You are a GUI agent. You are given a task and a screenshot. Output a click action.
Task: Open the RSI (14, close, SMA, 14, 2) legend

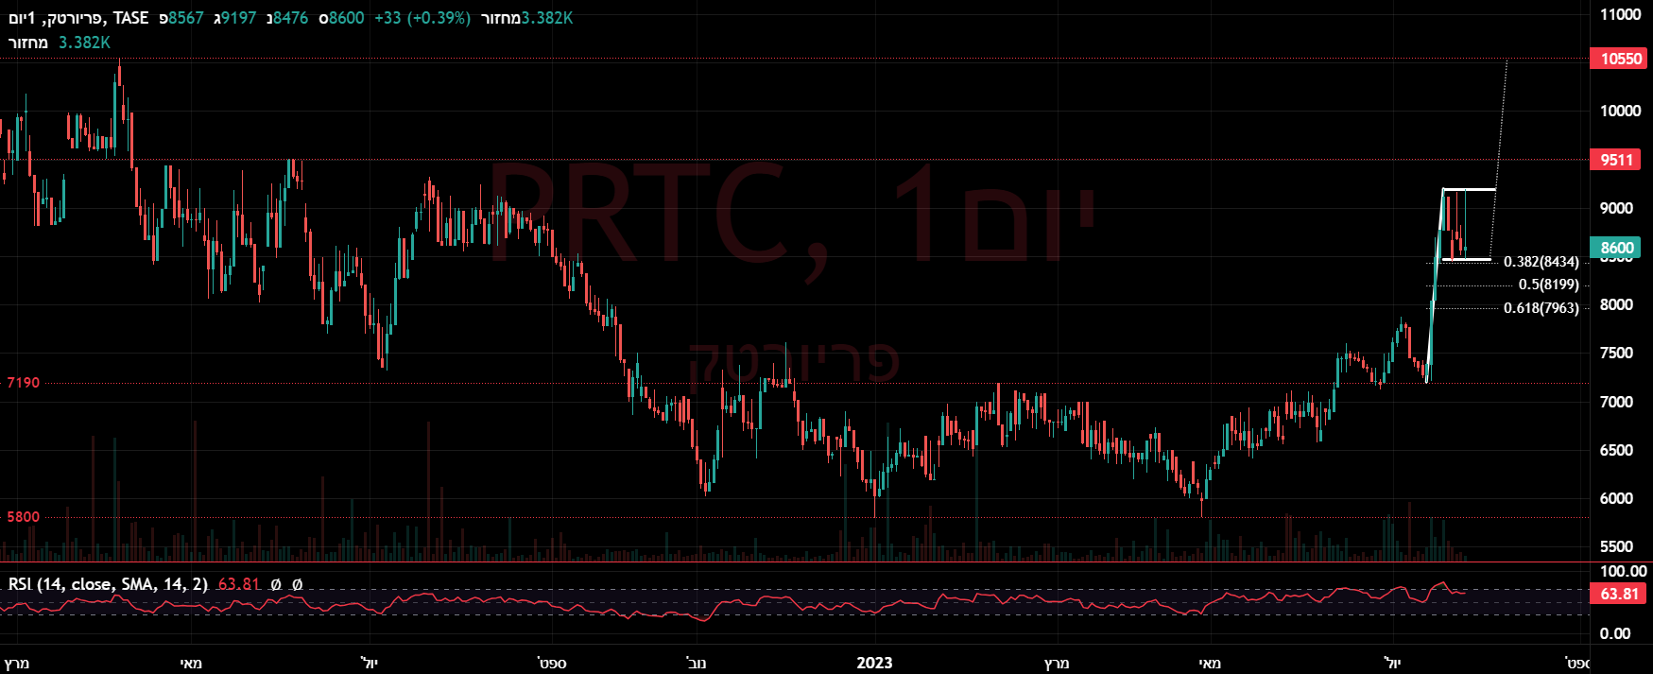coord(108,584)
